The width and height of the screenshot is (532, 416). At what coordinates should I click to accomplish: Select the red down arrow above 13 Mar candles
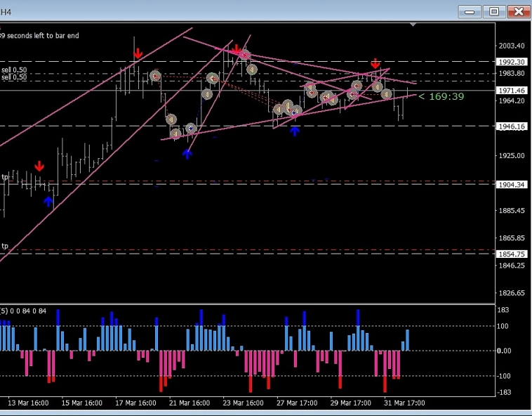[39, 167]
